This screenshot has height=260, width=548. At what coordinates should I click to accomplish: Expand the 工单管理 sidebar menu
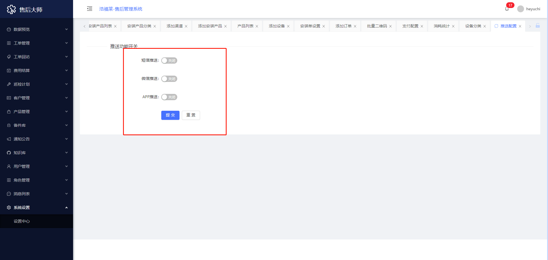pos(37,43)
